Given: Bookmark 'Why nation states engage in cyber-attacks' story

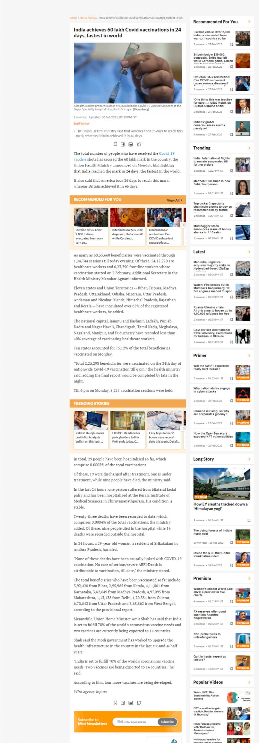Looking at the screenshot, I should [x=231, y=401].
